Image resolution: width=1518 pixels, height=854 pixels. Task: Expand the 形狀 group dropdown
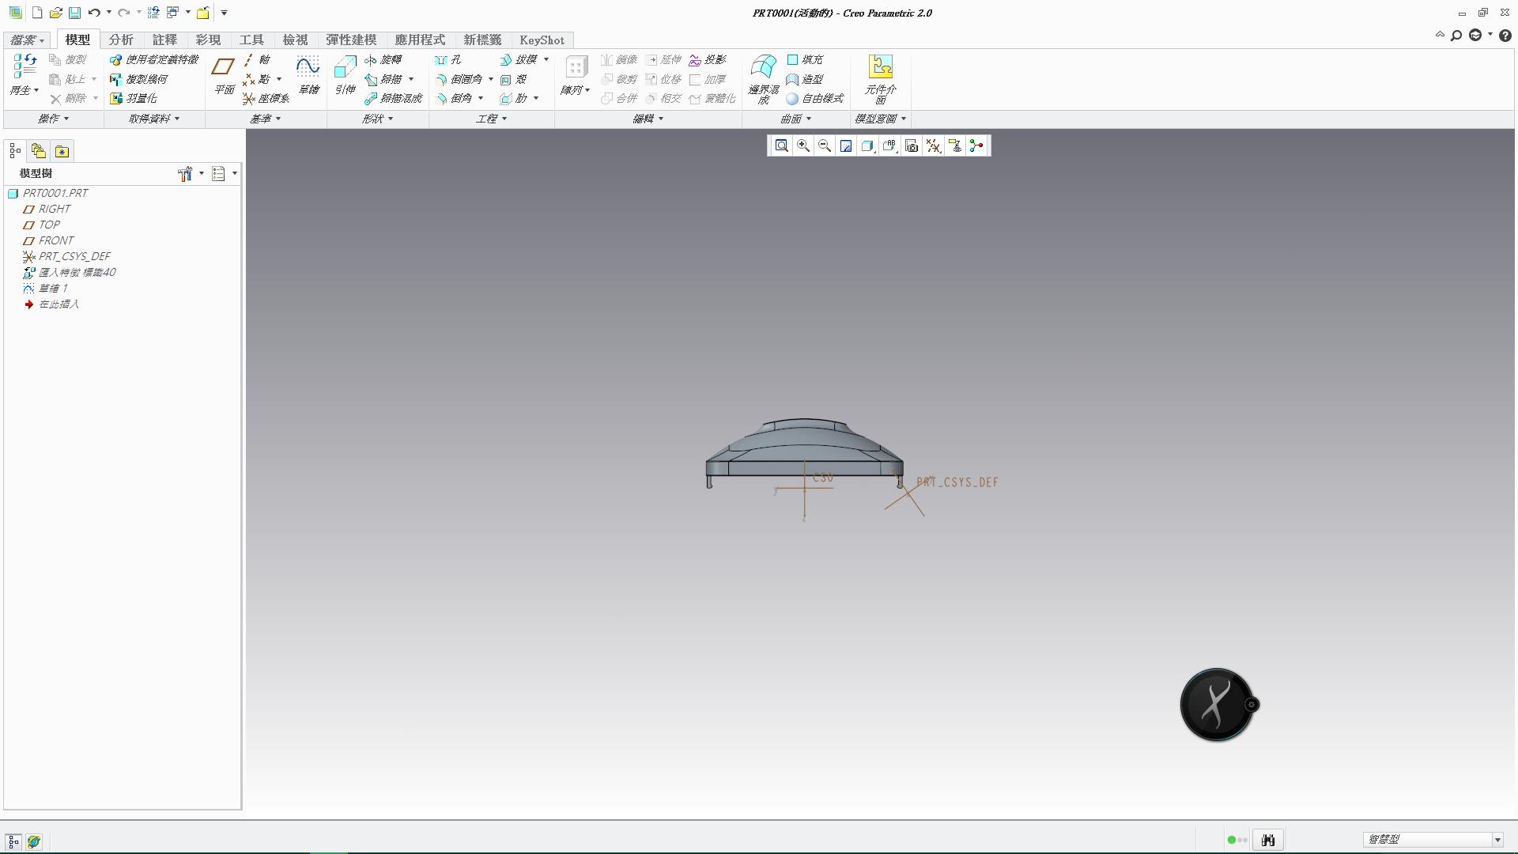point(378,119)
